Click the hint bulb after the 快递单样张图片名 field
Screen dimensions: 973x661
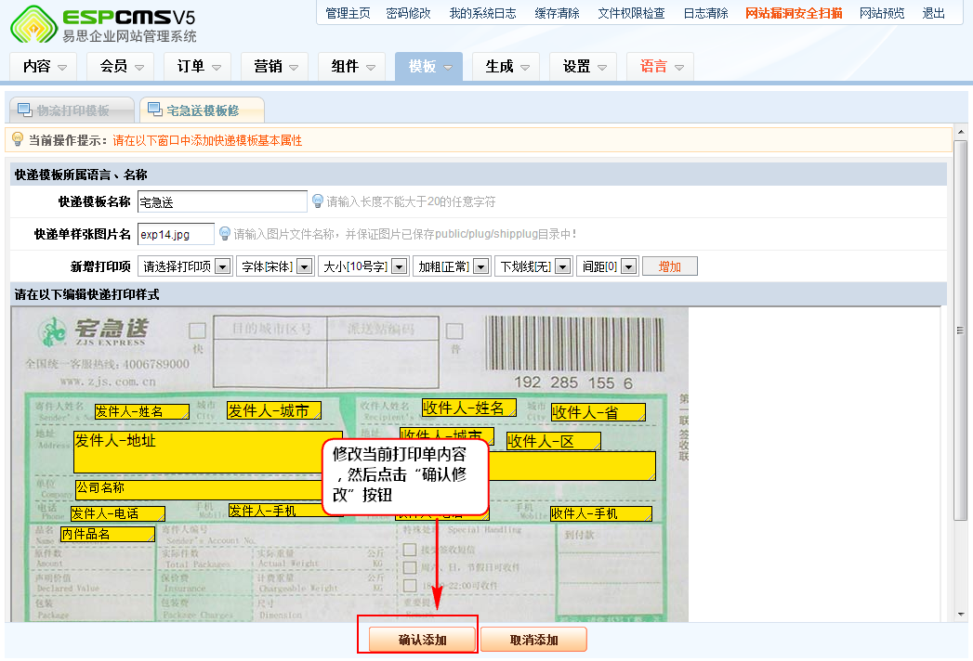point(225,234)
